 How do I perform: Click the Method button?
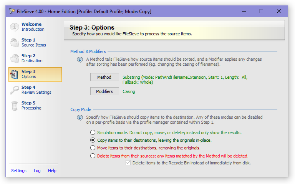(104, 77)
